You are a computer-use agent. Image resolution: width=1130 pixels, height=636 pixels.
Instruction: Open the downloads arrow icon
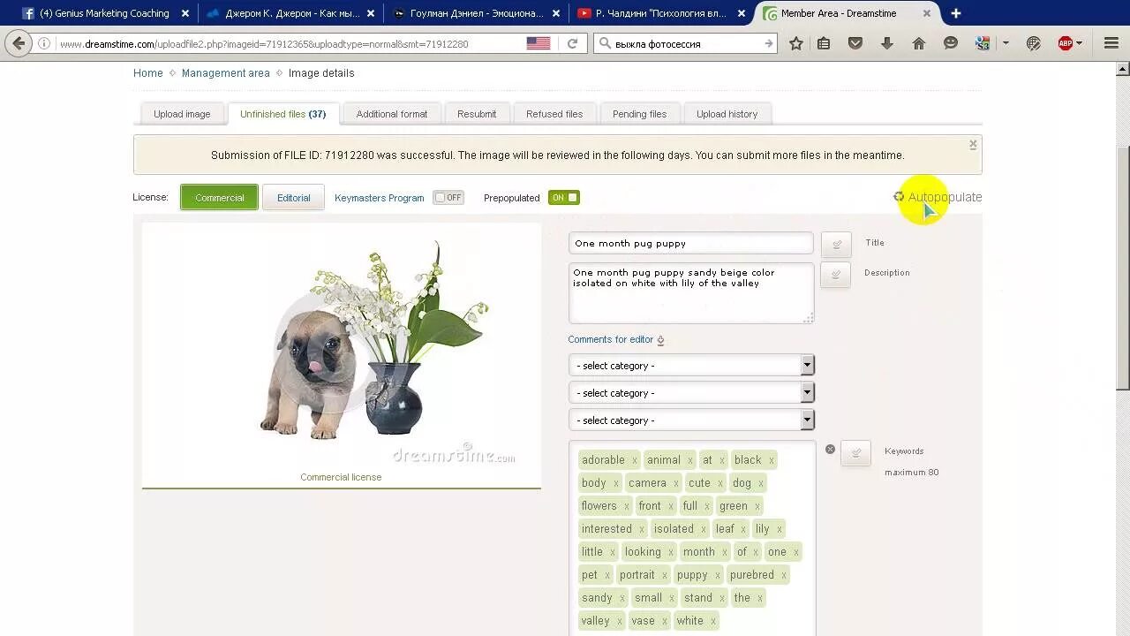(887, 43)
